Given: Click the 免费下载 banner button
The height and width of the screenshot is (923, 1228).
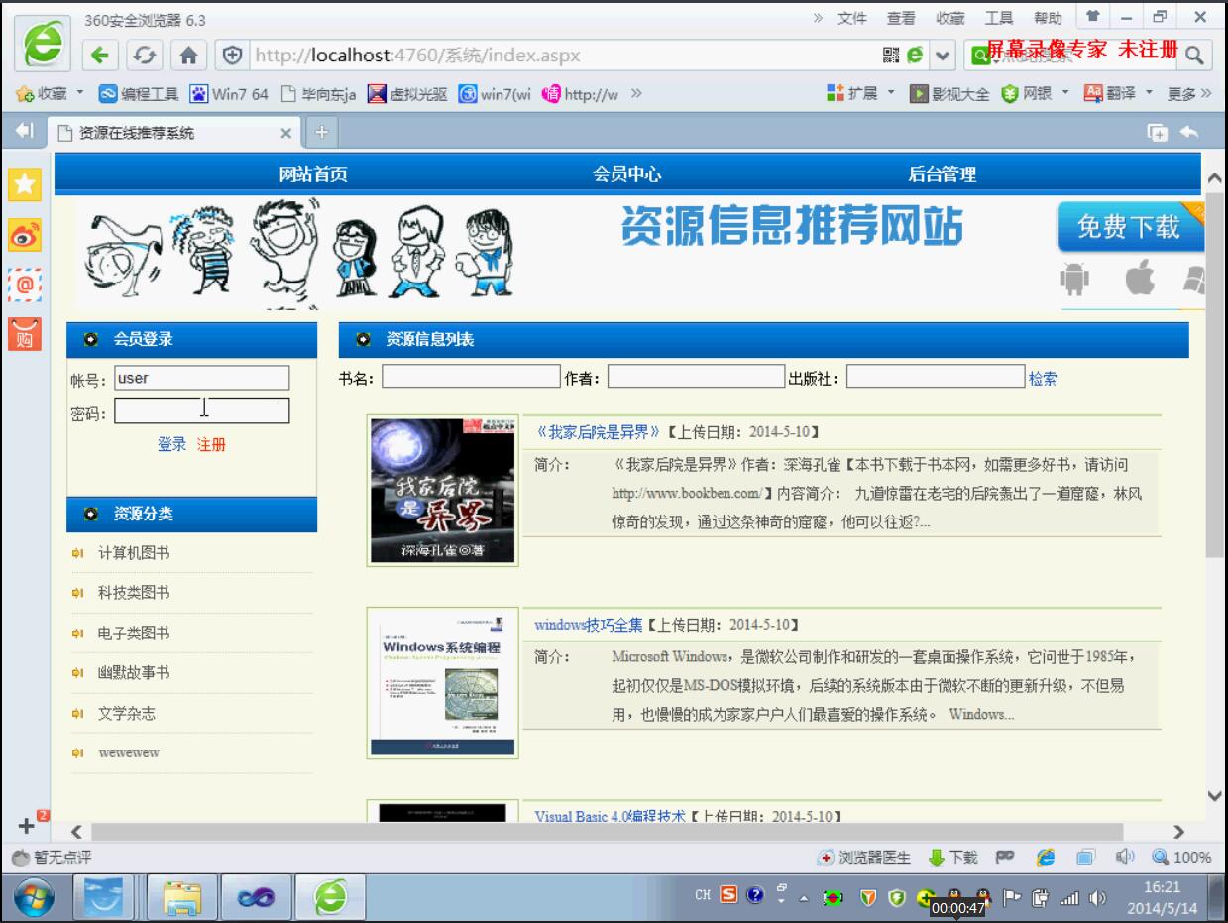Looking at the screenshot, I should [1129, 227].
